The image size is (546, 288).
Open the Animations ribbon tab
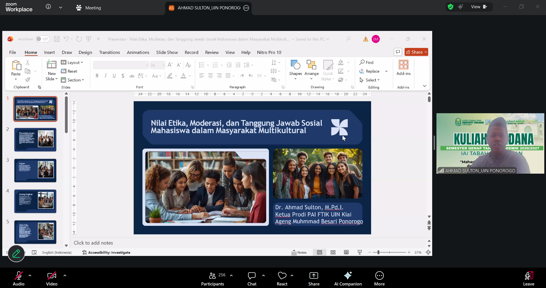click(138, 52)
